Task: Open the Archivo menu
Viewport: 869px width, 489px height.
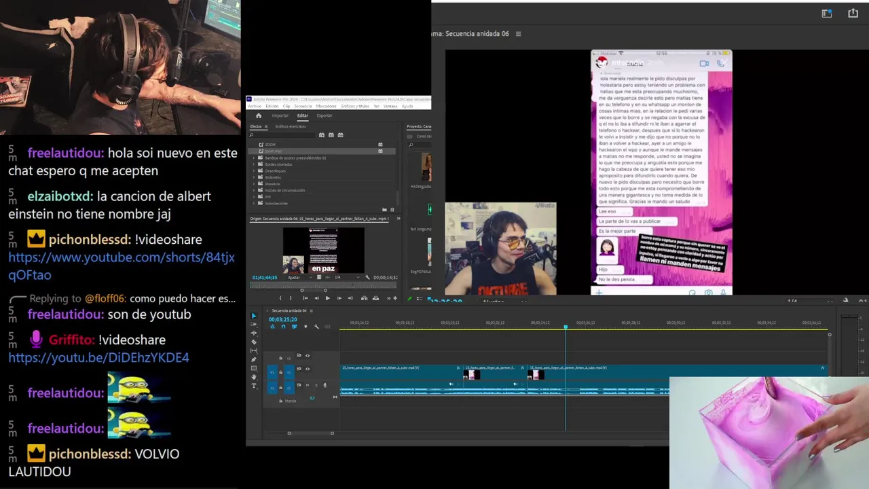Action: click(x=255, y=107)
